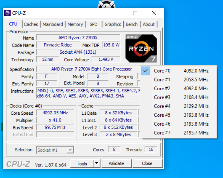Click the Ext. Model value 8
Image resolution: width=223 pixels, height=178 pixels.
pyautogui.click(x=98, y=84)
